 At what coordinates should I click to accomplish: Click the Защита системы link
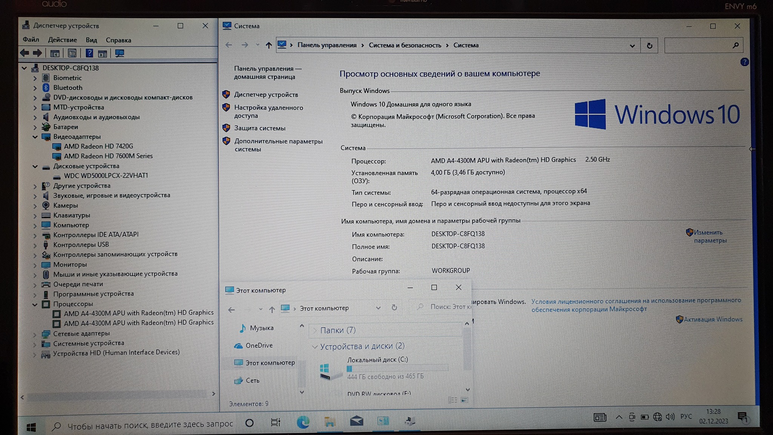pyautogui.click(x=260, y=128)
